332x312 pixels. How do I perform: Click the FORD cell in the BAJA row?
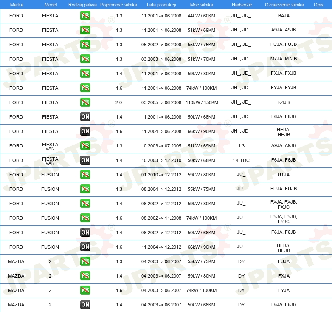coord(16,16)
